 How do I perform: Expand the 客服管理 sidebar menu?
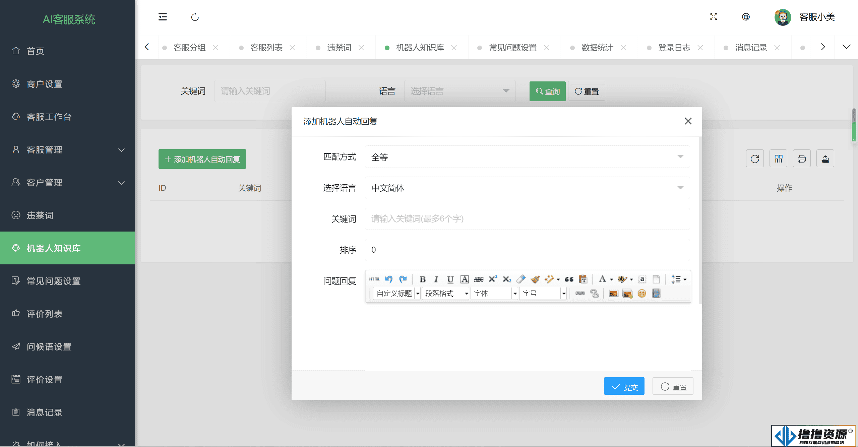coord(67,150)
